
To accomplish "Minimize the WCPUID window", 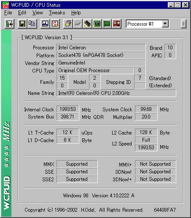I will point(171,5).
